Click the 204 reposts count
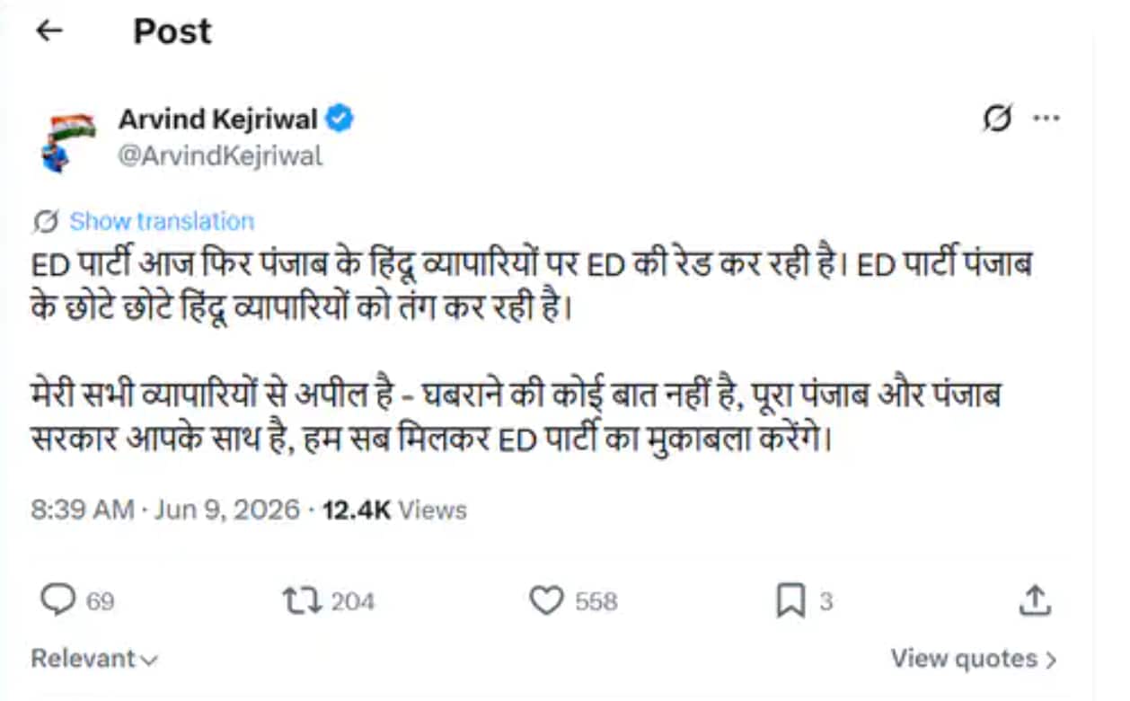 [x=353, y=601]
